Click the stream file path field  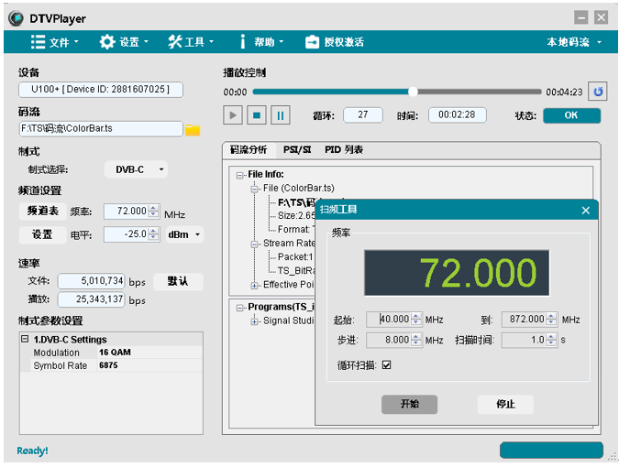(x=101, y=129)
